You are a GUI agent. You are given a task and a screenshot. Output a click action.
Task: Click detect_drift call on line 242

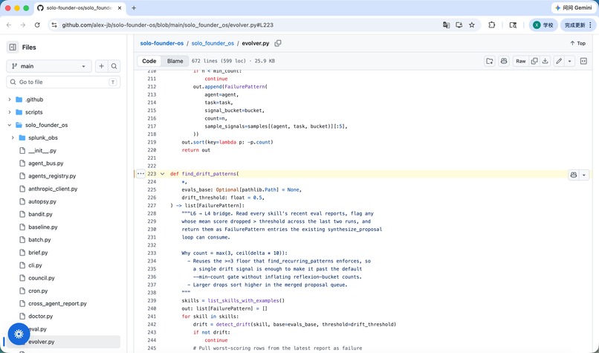point(233,324)
